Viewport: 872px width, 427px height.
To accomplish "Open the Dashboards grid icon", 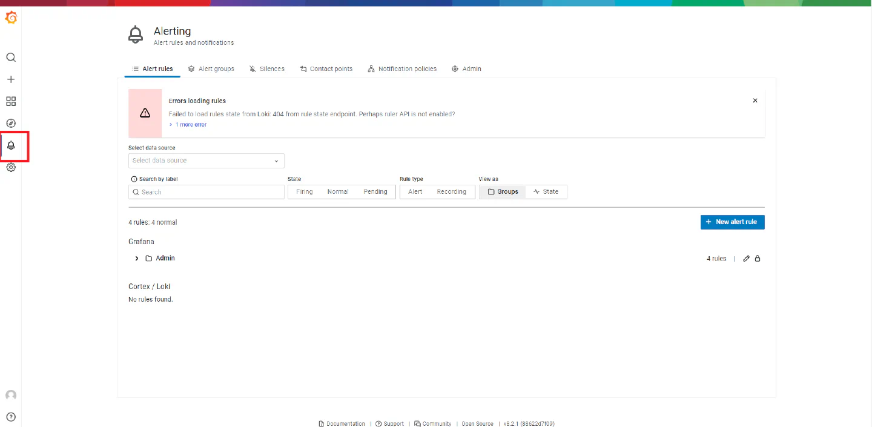I will pyautogui.click(x=11, y=101).
